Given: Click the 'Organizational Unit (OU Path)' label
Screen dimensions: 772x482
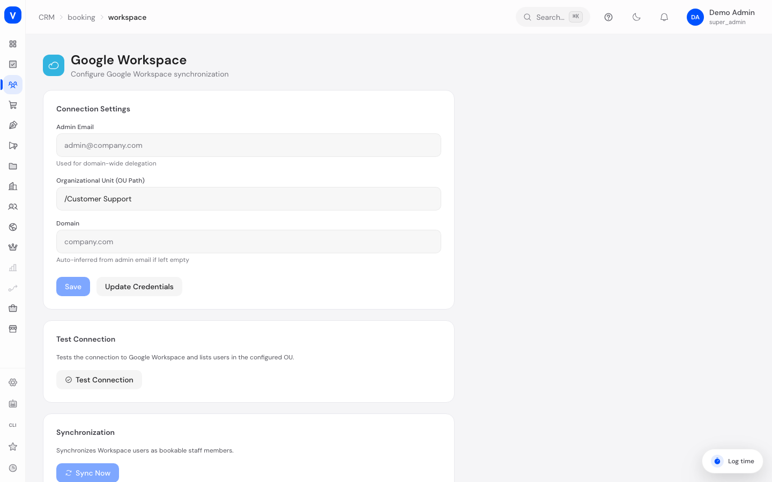Looking at the screenshot, I should point(100,180).
